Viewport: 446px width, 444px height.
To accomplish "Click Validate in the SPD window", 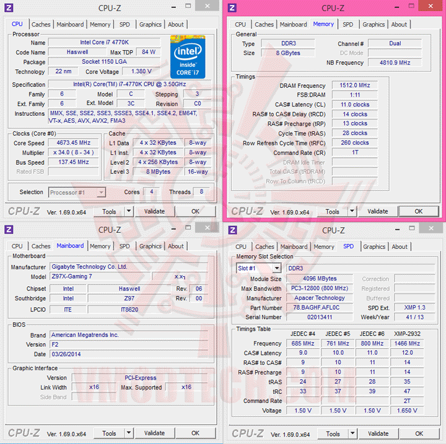I will [x=378, y=433].
